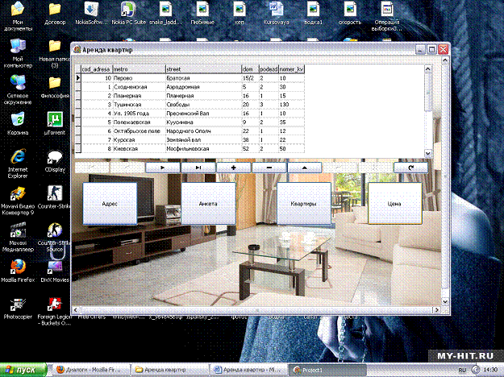Switch to Диалоги Mozilla Firefox taskbar item
The width and height of the screenshot is (504, 377).
pyautogui.click(x=90, y=369)
